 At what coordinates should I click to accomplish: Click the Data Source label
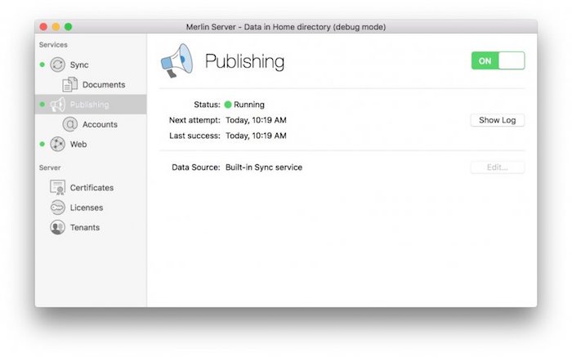point(196,167)
